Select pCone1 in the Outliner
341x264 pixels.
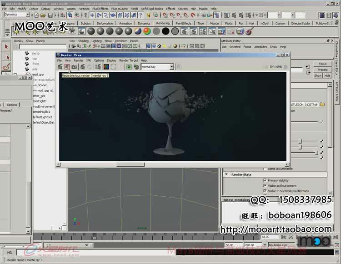point(43,85)
